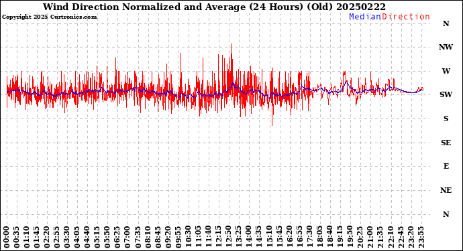Viewport: 463px width, 251px height.
Task: Click the 06:25 time axis label
Action: point(117,237)
